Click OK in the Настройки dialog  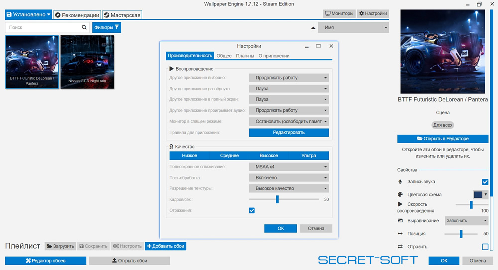coord(281,228)
